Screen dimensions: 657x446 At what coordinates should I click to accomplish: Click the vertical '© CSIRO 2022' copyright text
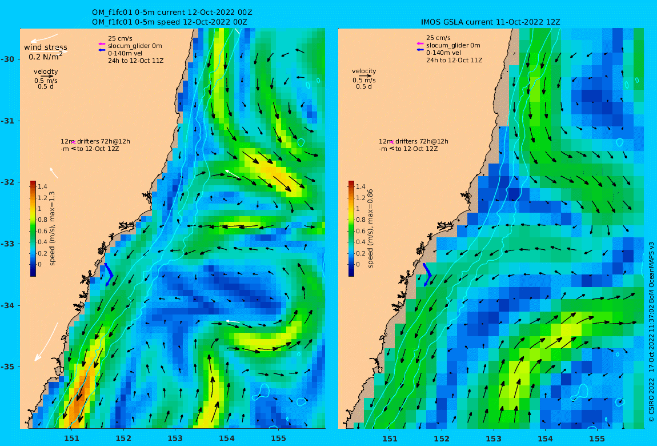[651, 400]
